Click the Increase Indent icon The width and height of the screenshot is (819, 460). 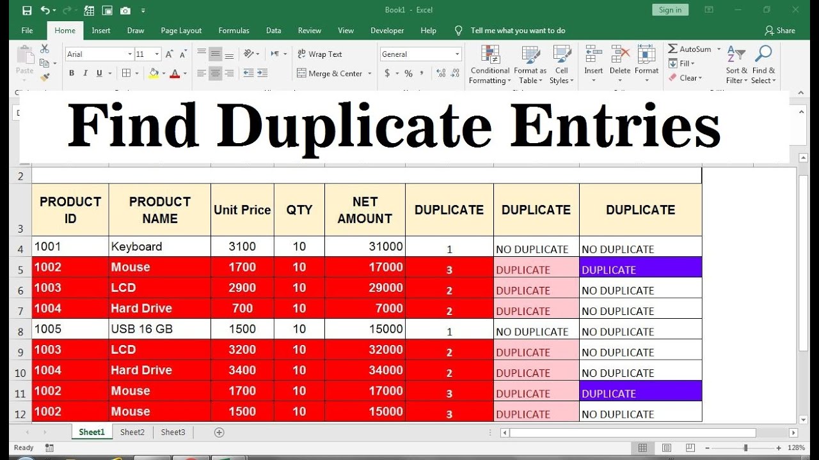(262, 73)
